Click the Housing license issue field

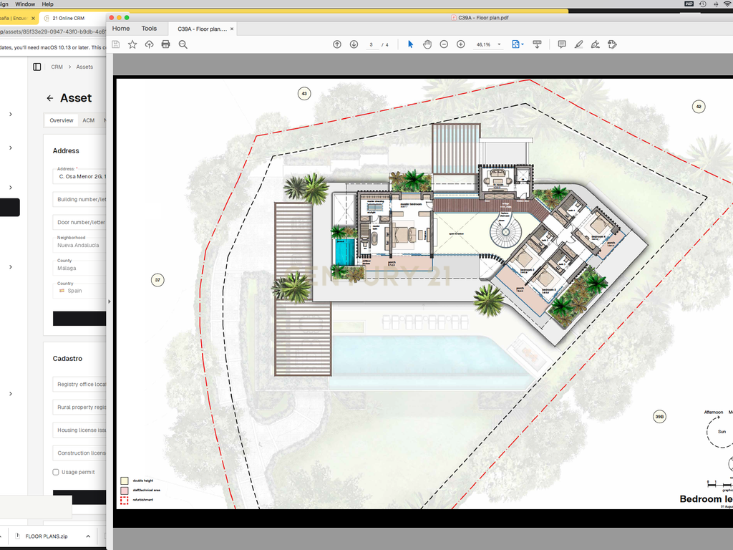pyautogui.click(x=79, y=430)
